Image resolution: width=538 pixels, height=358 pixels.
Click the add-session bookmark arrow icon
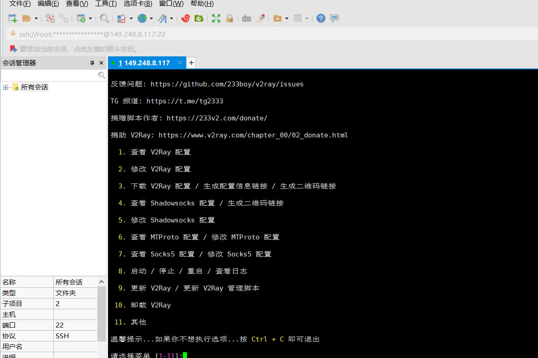point(13,49)
